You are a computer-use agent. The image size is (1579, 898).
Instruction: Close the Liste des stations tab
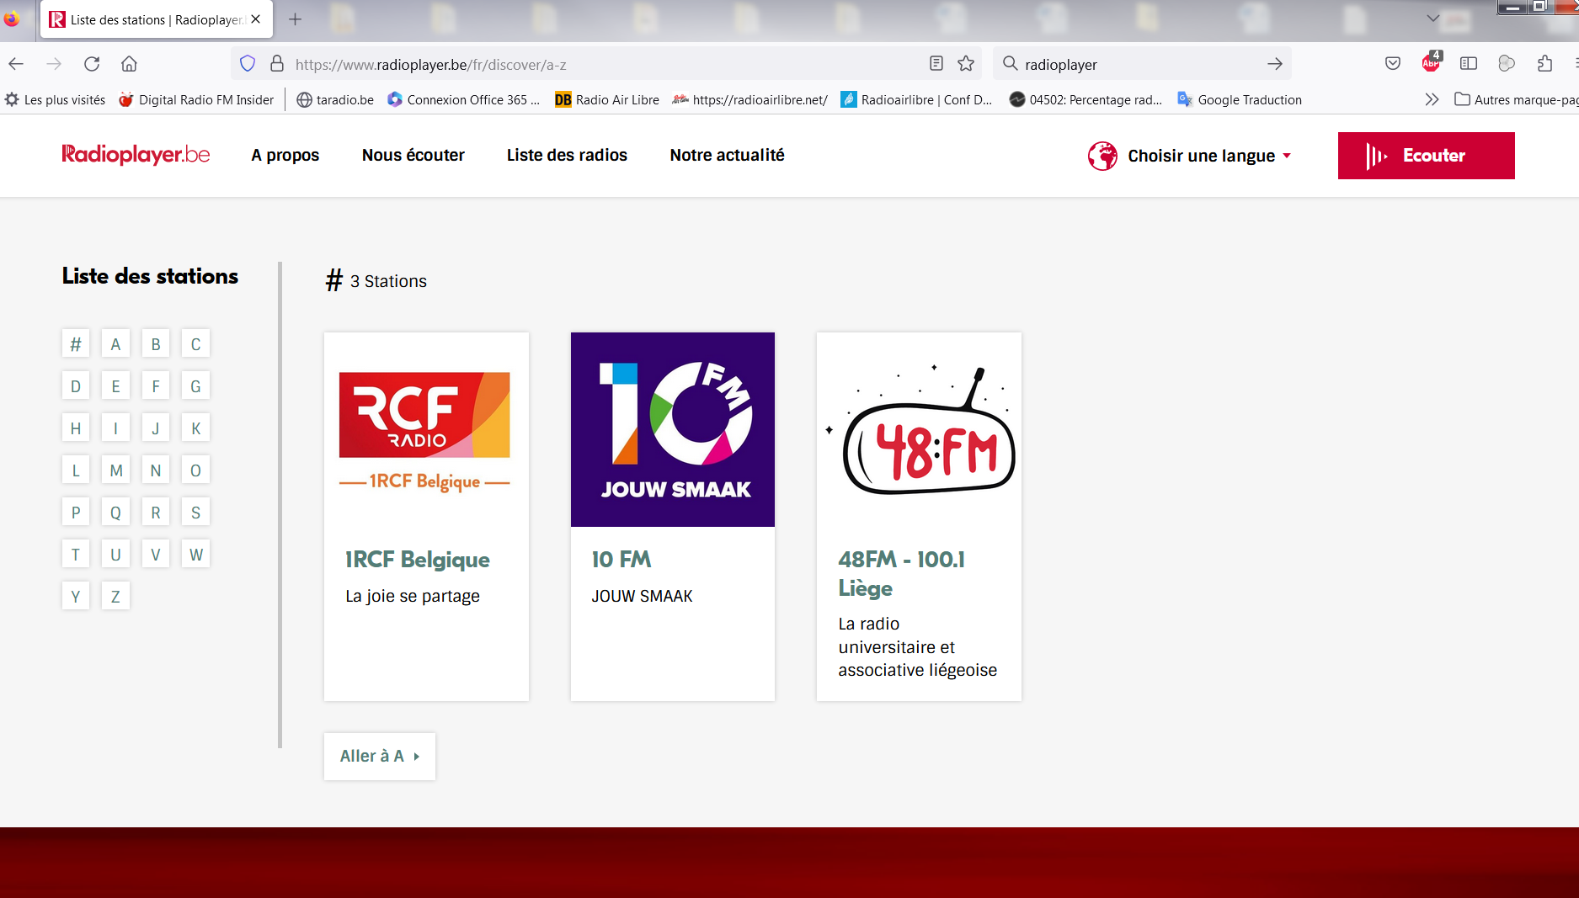[x=256, y=19]
